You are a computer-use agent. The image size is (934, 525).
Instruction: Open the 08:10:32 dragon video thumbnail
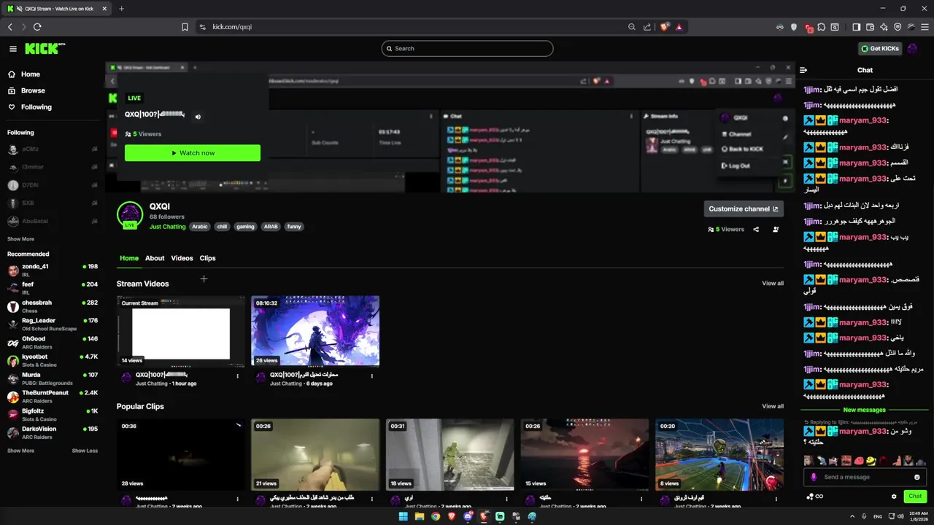click(315, 331)
